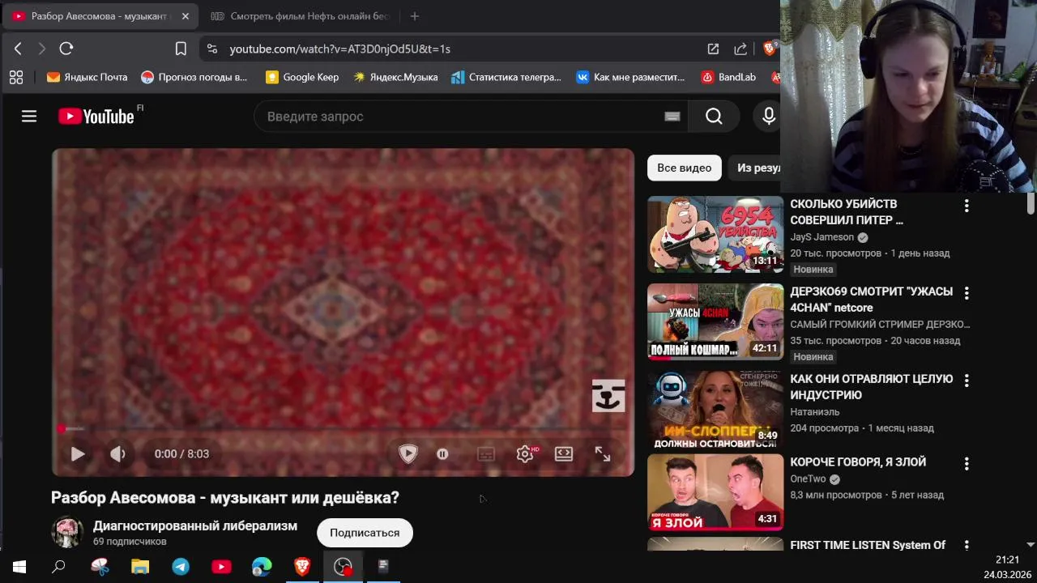Open 'Яндекс.Музыка' bookmark
This screenshot has width=1037, height=583.
click(395, 77)
